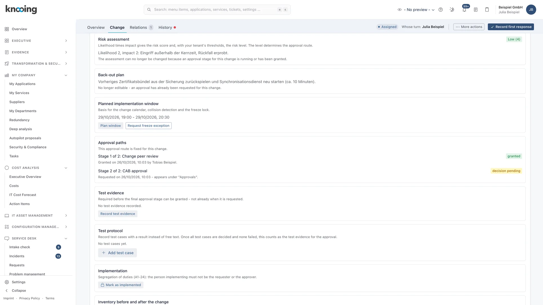Expand the Executive section chevron
The width and height of the screenshot is (543, 305).
66,41
